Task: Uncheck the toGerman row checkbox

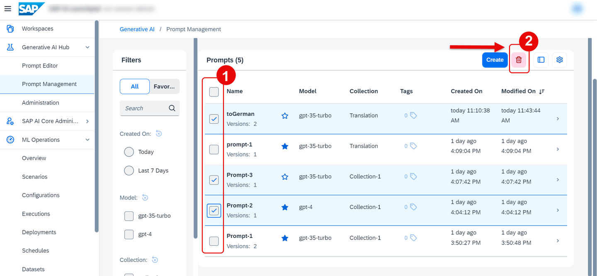Action: click(x=214, y=119)
